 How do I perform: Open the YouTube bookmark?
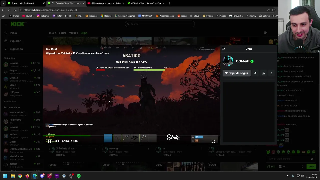coord(28,16)
